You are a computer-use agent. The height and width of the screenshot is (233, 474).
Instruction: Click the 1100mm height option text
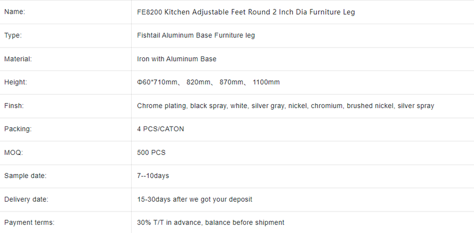(266, 82)
